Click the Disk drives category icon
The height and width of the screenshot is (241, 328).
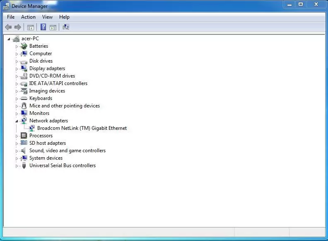coord(24,62)
